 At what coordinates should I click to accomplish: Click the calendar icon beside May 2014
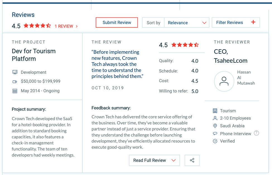(x=15, y=91)
